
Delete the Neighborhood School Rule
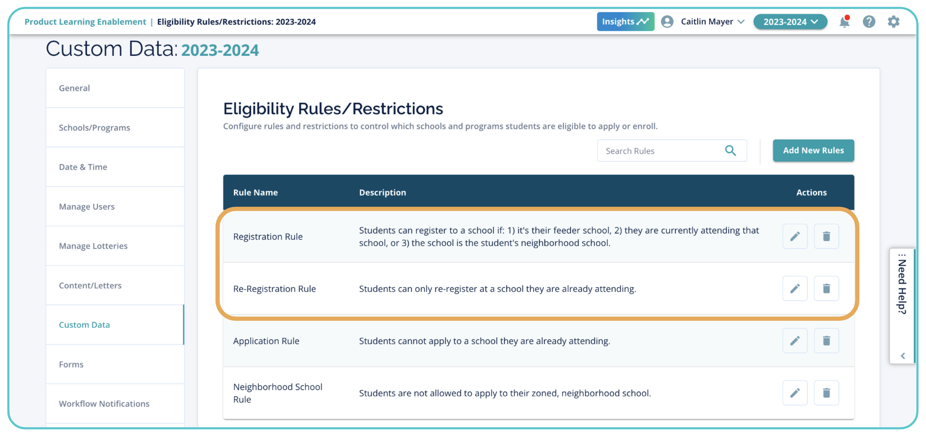tap(826, 393)
